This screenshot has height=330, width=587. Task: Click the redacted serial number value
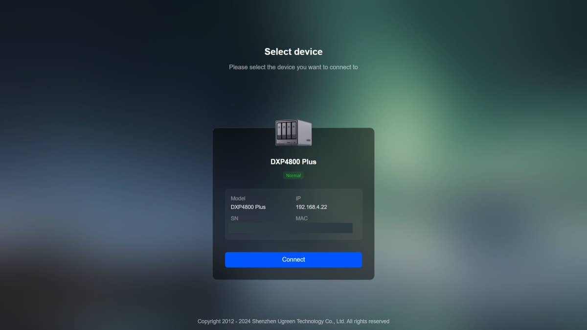pyautogui.click(x=259, y=228)
